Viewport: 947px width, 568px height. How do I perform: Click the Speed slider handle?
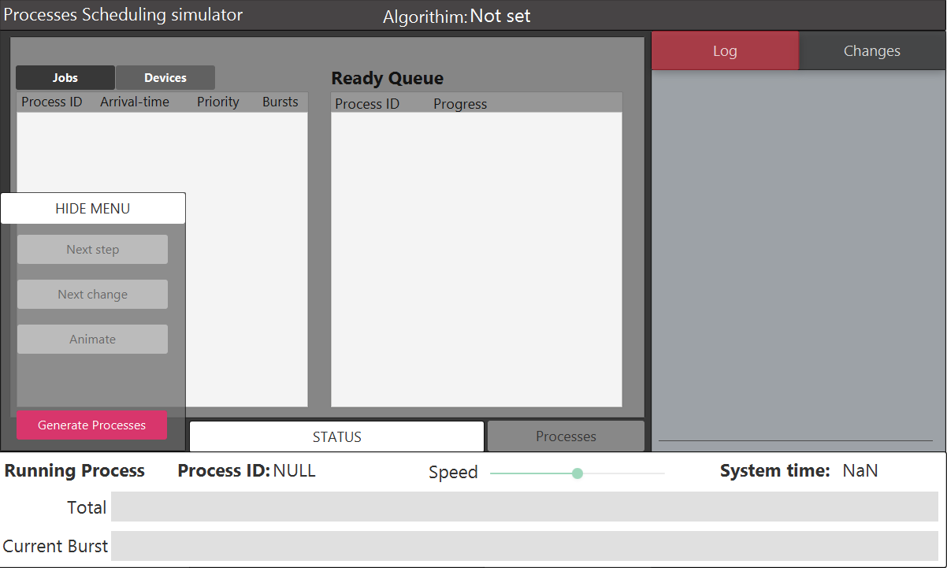point(577,473)
